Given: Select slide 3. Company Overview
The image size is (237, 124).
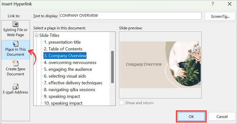Looking at the screenshot, I should [x=65, y=56].
